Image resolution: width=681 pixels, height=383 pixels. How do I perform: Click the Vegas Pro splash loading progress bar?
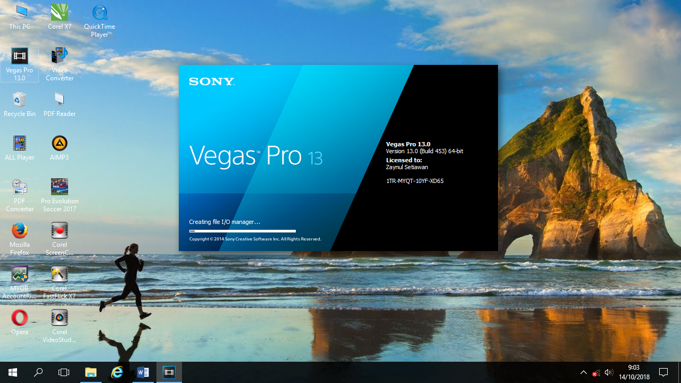click(x=242, y=231)
